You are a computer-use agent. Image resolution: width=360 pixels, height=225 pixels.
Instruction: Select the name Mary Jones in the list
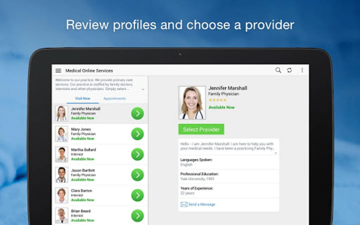click(81, 129)
